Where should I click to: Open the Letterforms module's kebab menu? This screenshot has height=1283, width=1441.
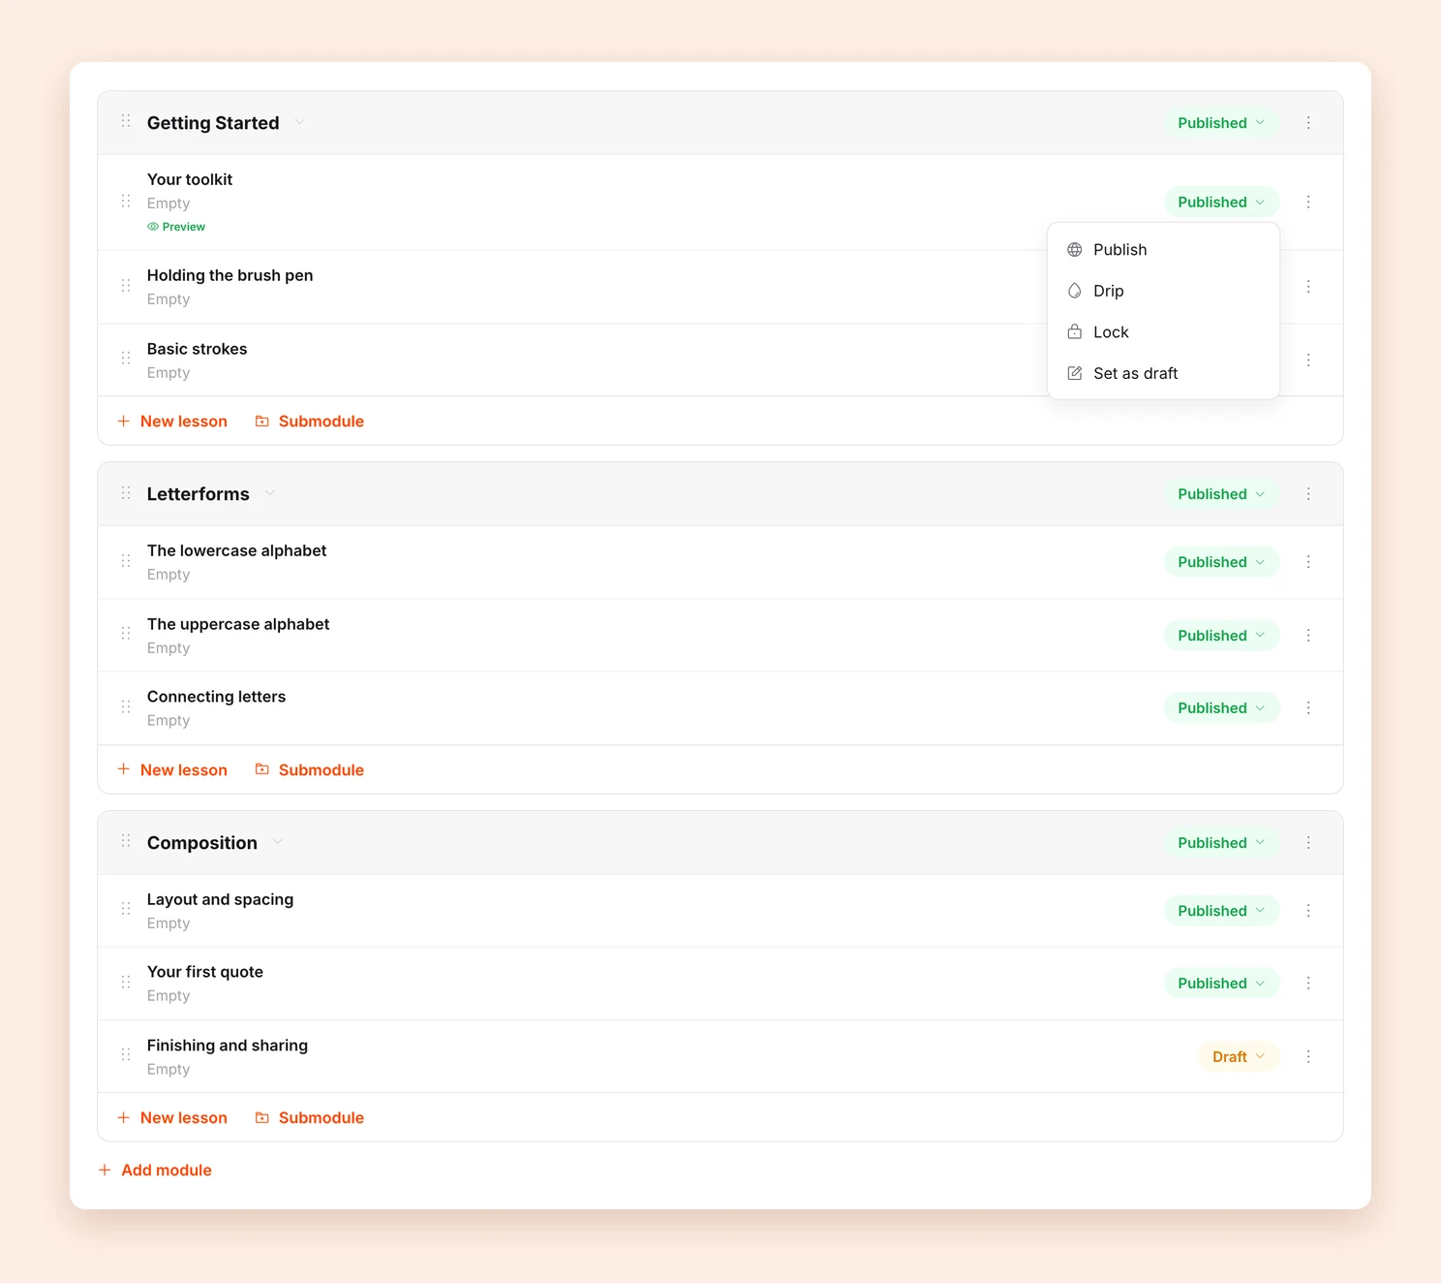pos(1308,494)
